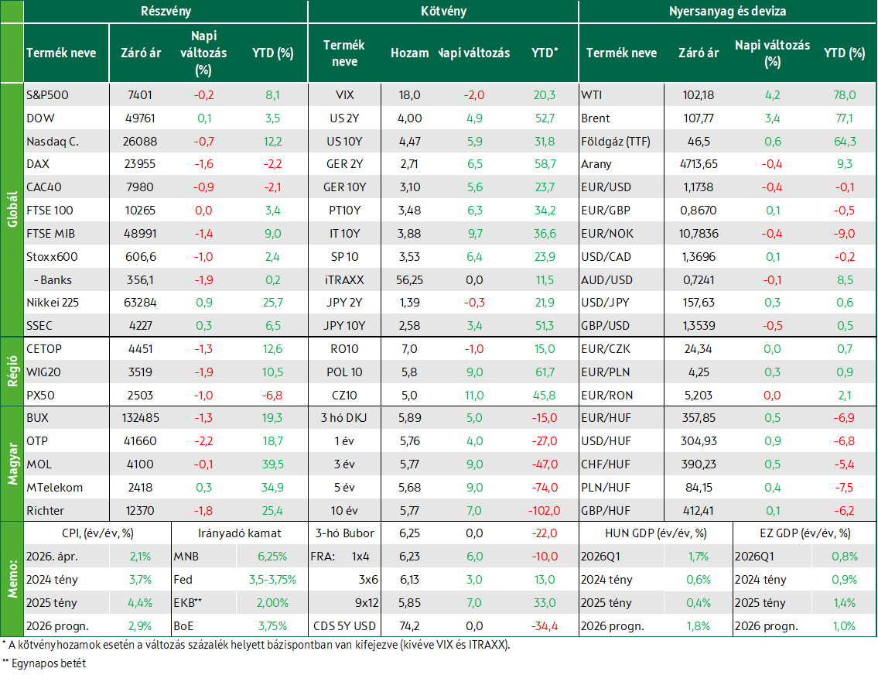Viewport: 878px width, 675px height.
Task: Select the WTI closing price 102,18
Action: tap(699, 95)
